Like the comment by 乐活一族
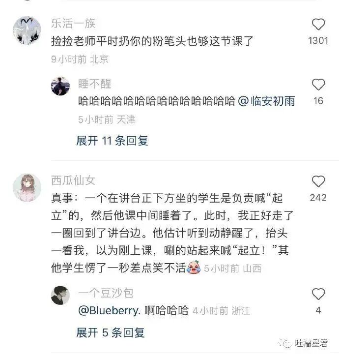Image resolution: width=339 pixels, height=358 pixels. click(x=318, y=24)
